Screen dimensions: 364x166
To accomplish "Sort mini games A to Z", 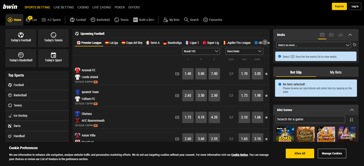I will [x=351, y=120].
